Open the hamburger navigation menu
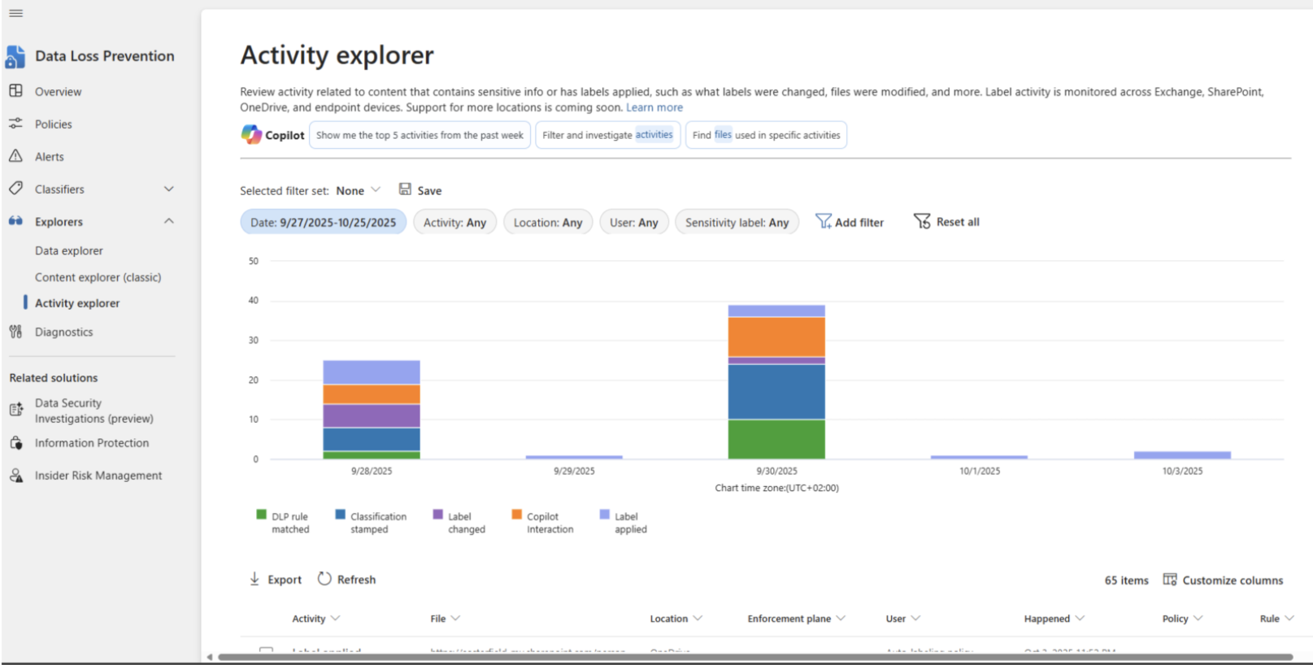The height and width of the screenshot is (665, 1313). click(15, 13)
